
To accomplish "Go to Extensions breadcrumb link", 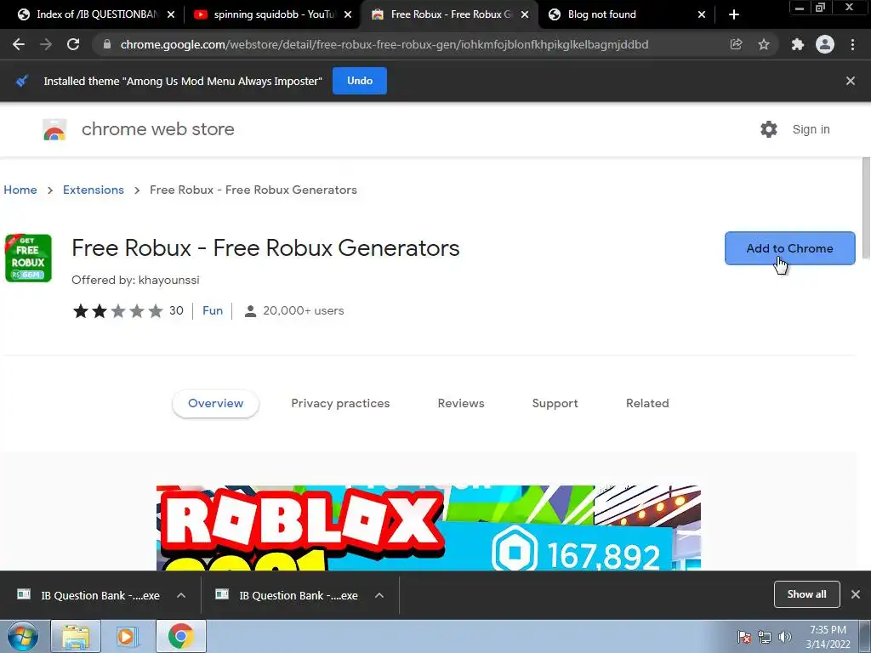I will pos(94,190).
